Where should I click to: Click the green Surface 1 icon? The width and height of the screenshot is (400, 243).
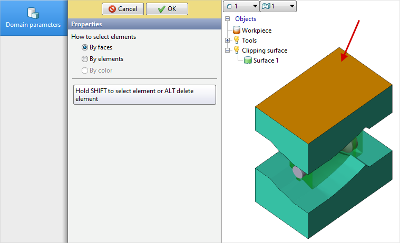[248, 60]
